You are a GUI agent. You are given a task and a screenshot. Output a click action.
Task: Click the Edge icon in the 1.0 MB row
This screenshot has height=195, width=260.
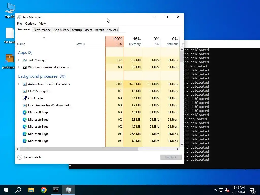(25, 141)
